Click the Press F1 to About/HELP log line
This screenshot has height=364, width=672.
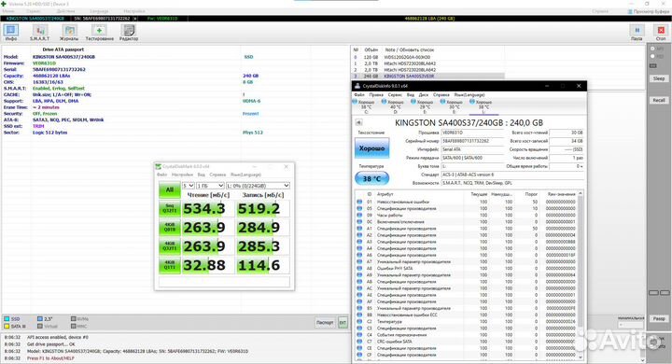point(50,358)
